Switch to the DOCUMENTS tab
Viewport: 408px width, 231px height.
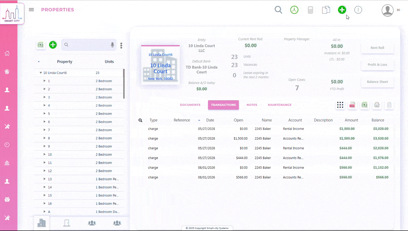click(x=190, y=105)
